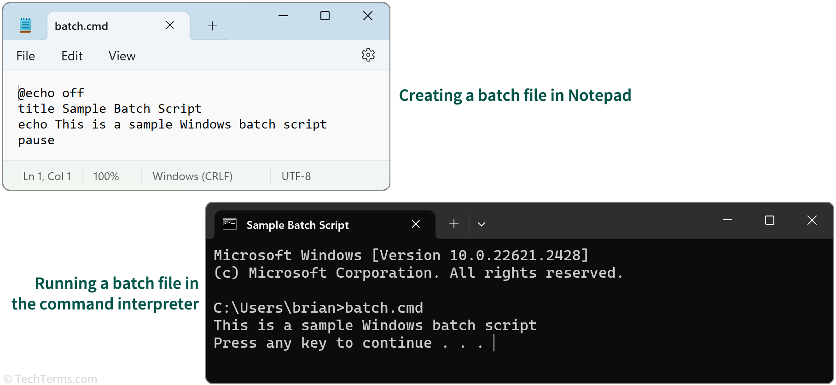Viewport: 836px width, 385px height.
Task: Open the File menu in Notepad
Action: pyautogui.click(x=26, y=56)
